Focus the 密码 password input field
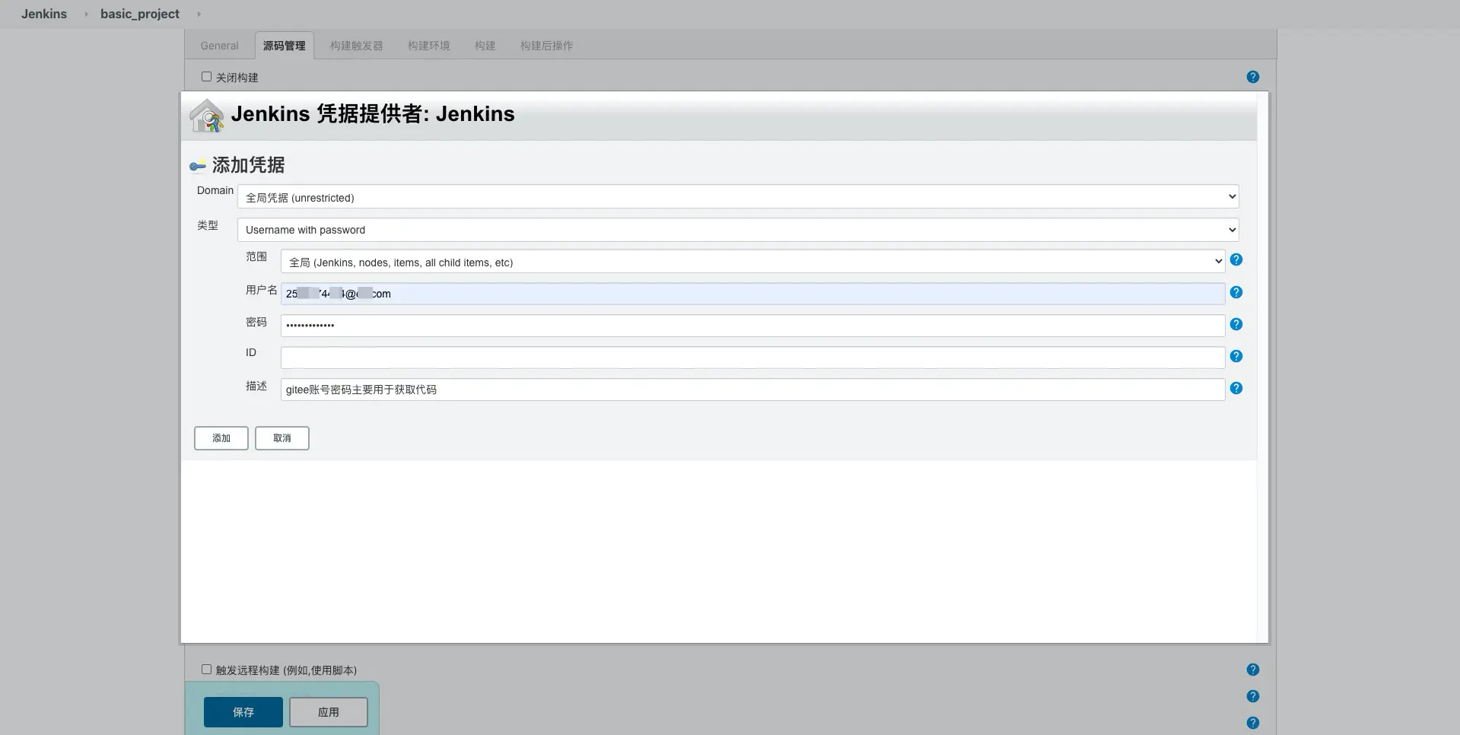Image resolution: width=1460 pixels, height=735 pixels. pyautogui.click(x=752, y=326)
